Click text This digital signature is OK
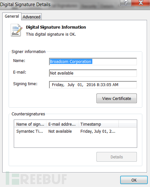This screenshot has height=187, width=150. coord(51,34)
